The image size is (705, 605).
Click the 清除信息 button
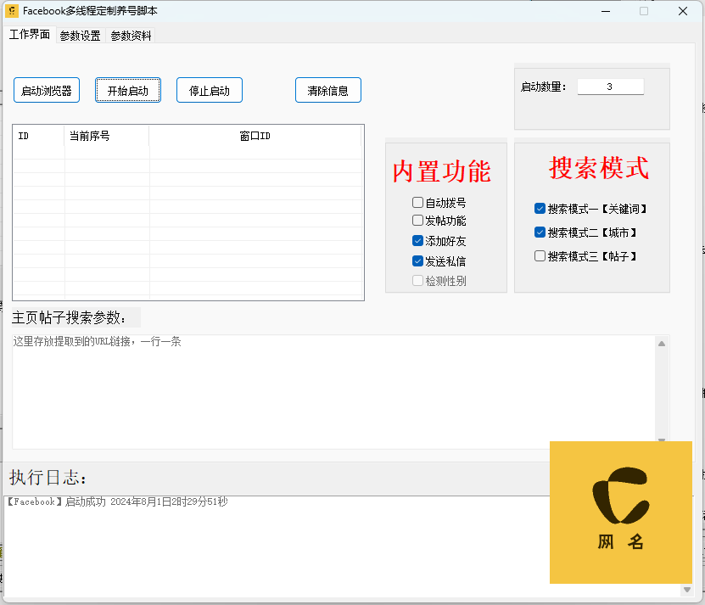pyautogui.click(x=328, y=91)
